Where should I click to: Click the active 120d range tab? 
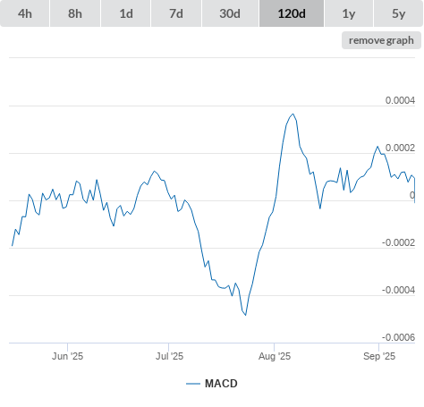click(292, 13)
